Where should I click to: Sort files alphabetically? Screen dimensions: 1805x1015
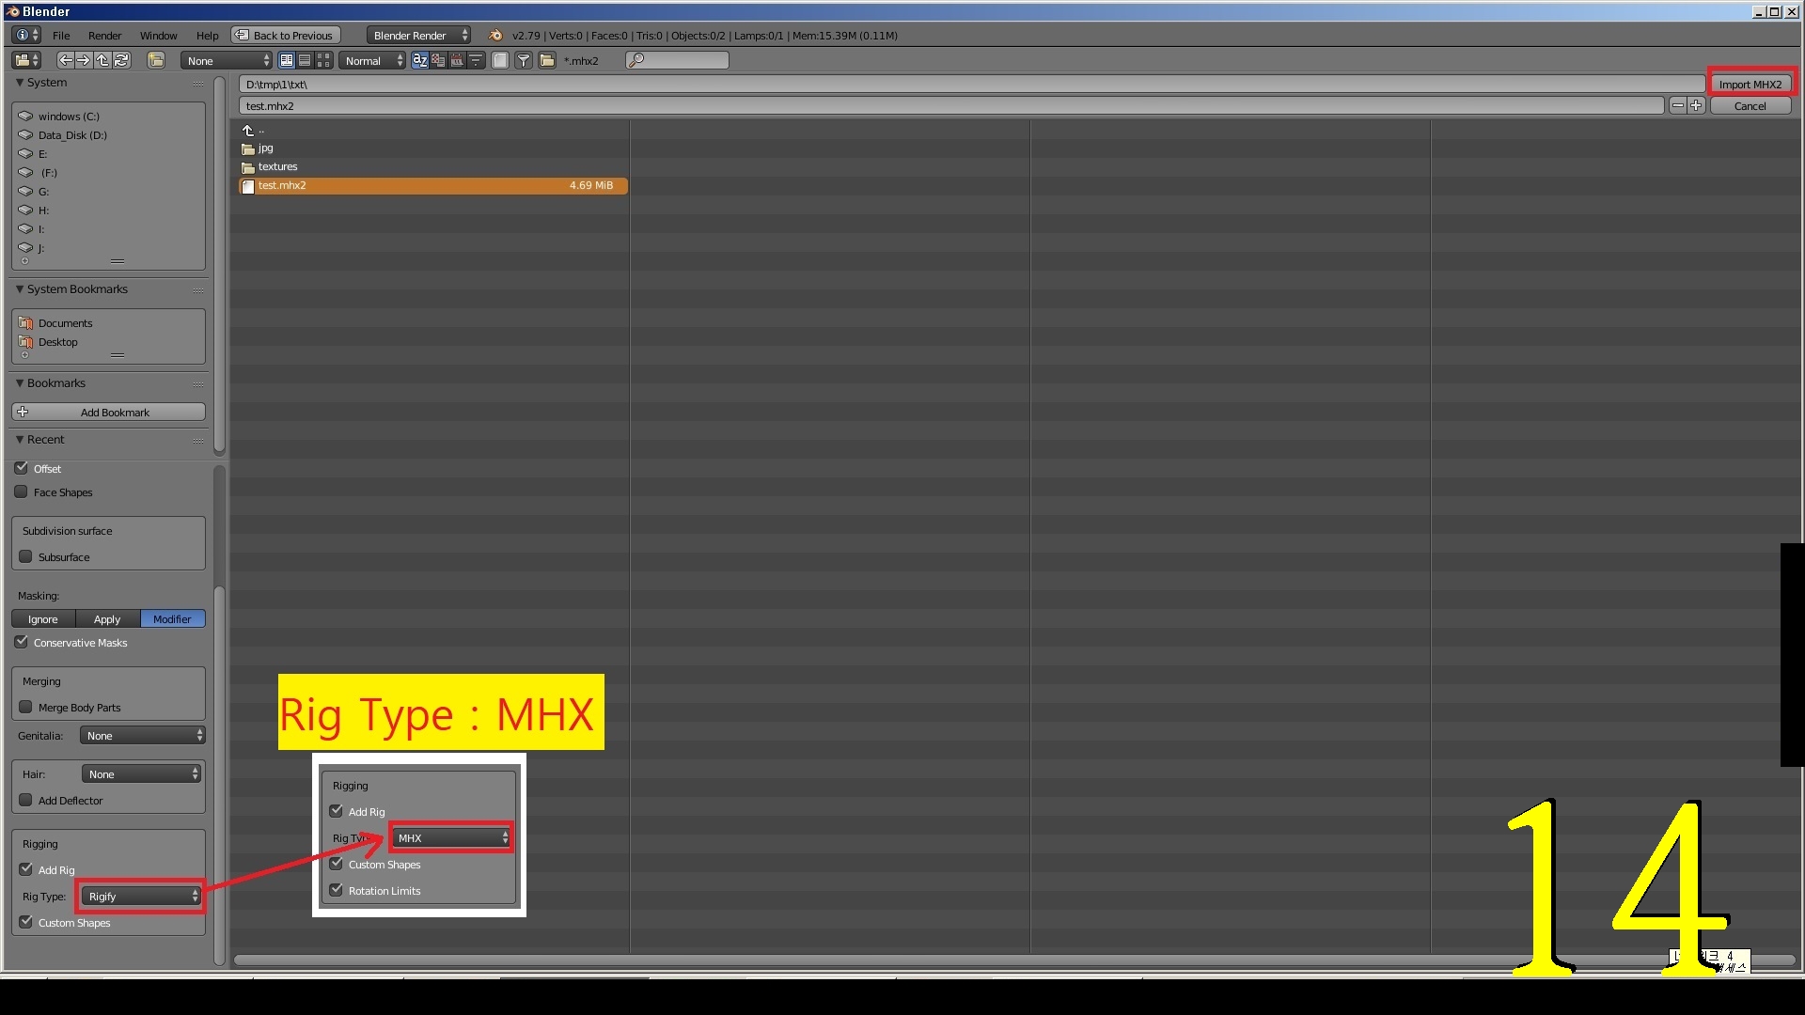420,60
